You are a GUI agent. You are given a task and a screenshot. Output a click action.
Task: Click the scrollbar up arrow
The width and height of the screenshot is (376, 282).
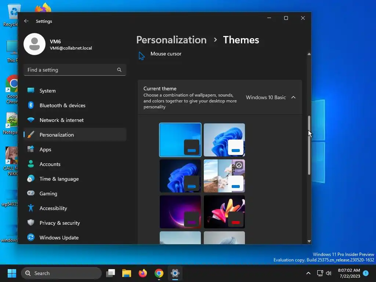(x=309, y=54)
